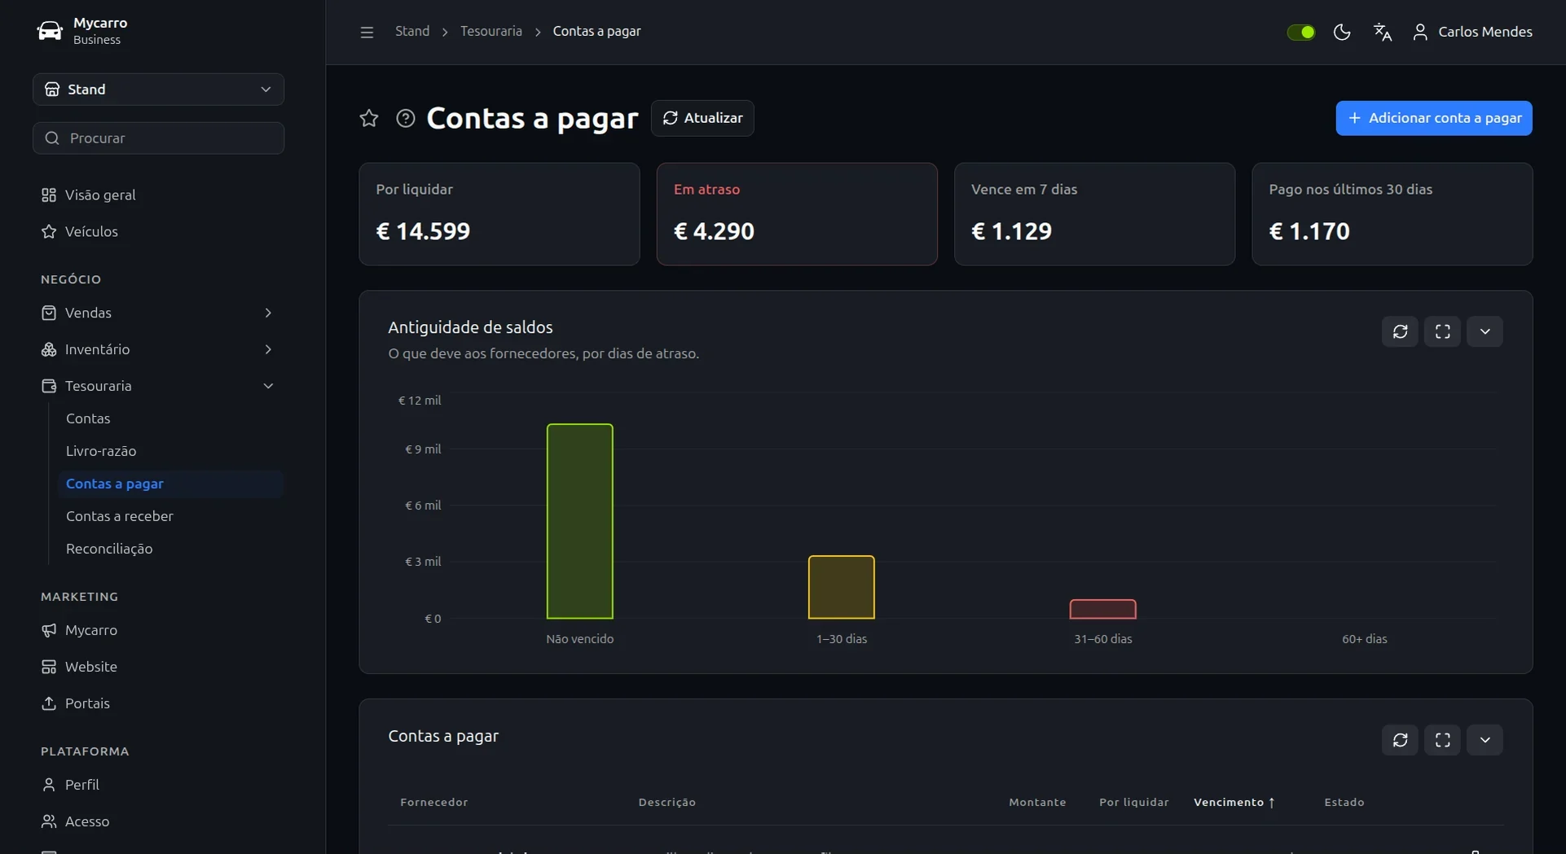Open the help question mark icon
The width and height of the screenshot is (1566, 854).
(406, 118)
